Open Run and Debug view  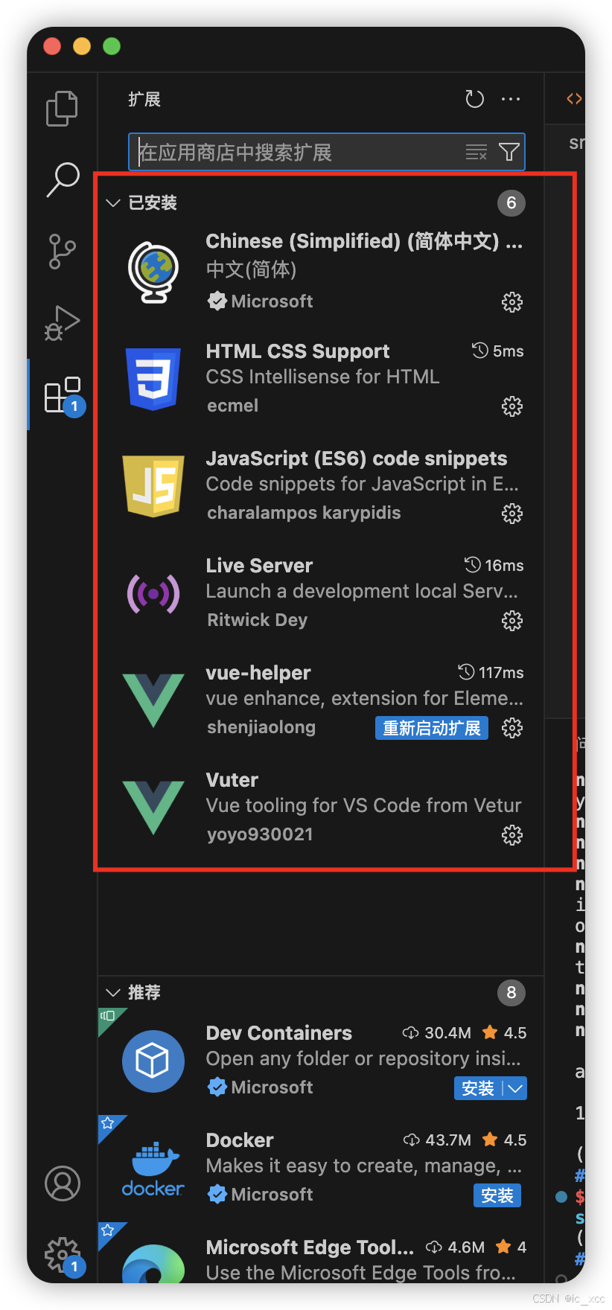tap(62, 322)
